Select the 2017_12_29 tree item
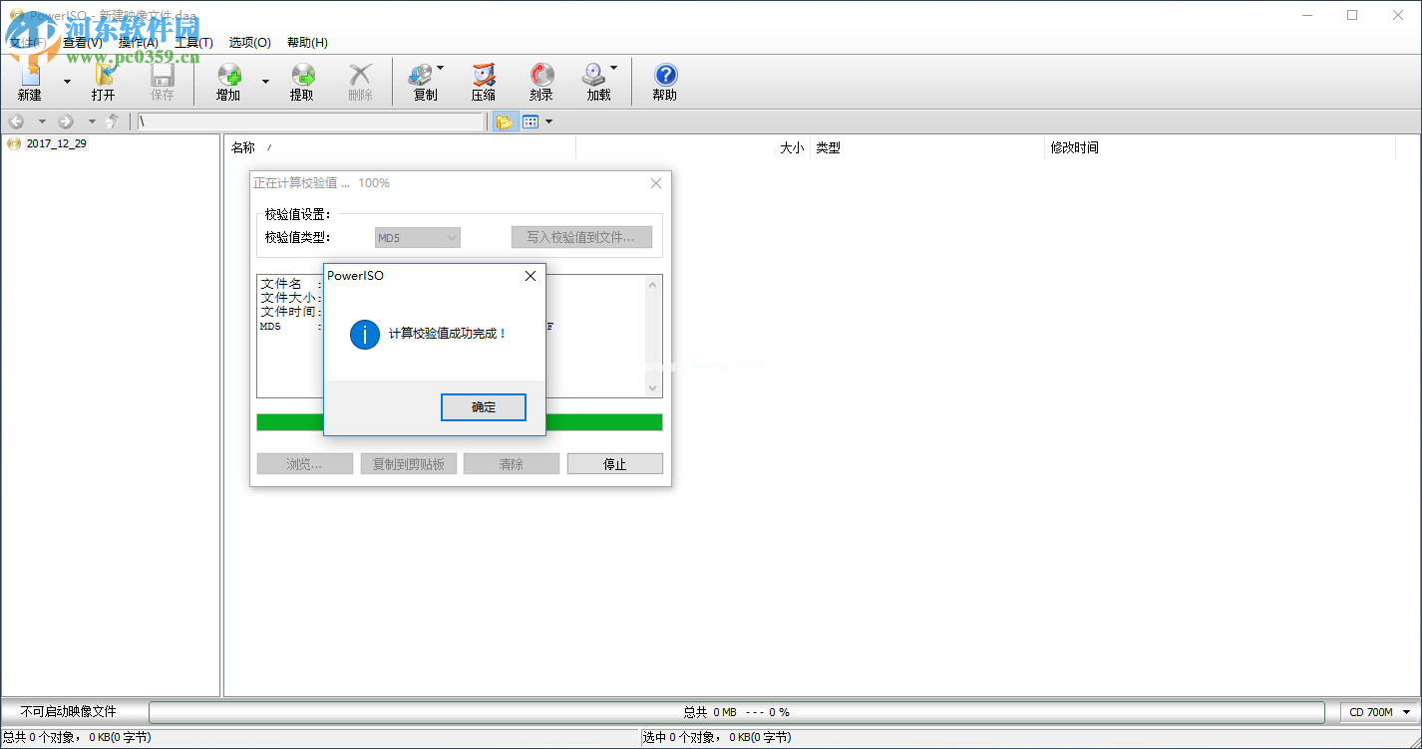 point(56,143)
